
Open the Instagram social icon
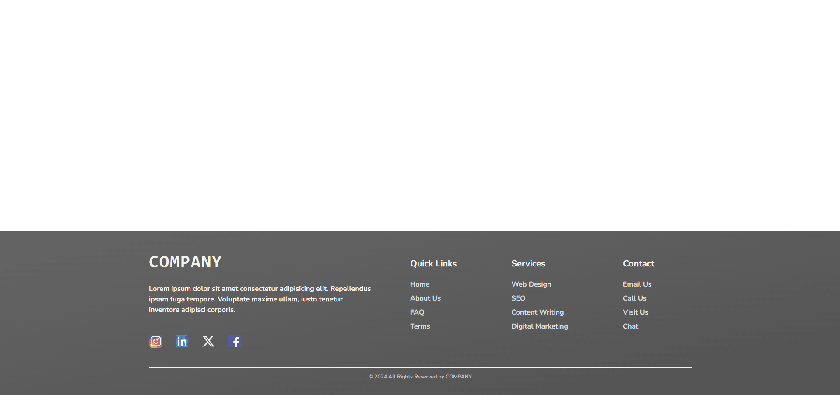pyautogui.click(x=156, y=341)
